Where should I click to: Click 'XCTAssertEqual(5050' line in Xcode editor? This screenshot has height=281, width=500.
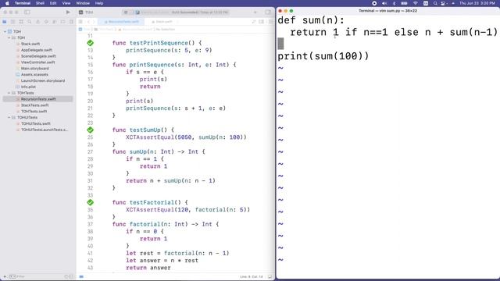coord(186,137)
